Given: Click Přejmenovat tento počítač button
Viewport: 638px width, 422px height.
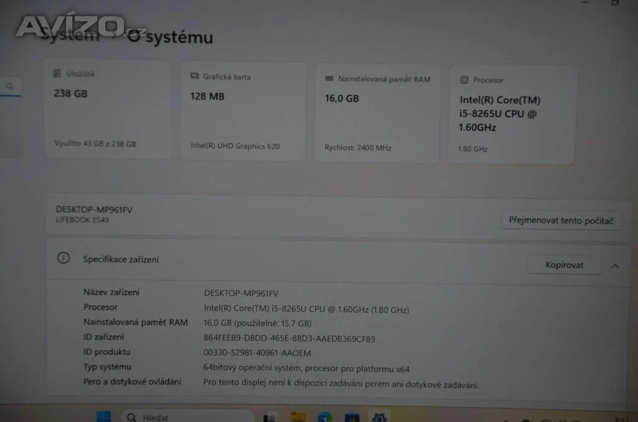Looking at the screenshot, I should point(561,220).
